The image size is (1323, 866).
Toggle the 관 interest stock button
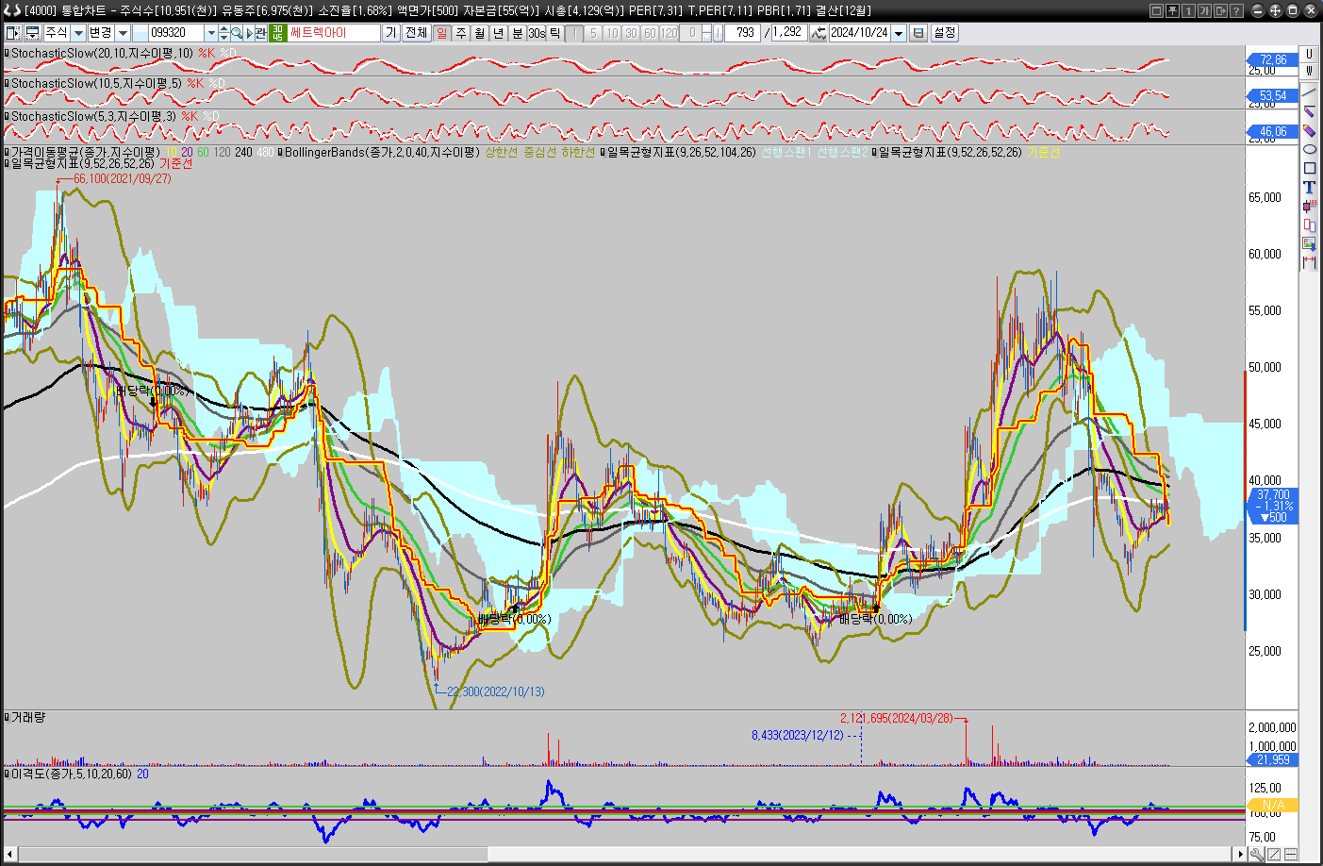[x=261, y=33]
